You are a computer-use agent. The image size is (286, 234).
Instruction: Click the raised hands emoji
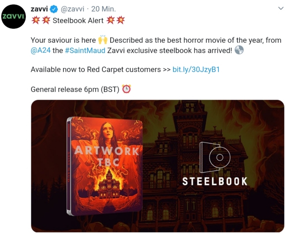click(x=103, y=40)
